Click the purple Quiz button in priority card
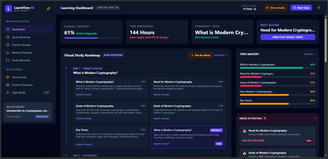Image resolution: width=328 pixels, height=159 pixels. pos(219,144)
